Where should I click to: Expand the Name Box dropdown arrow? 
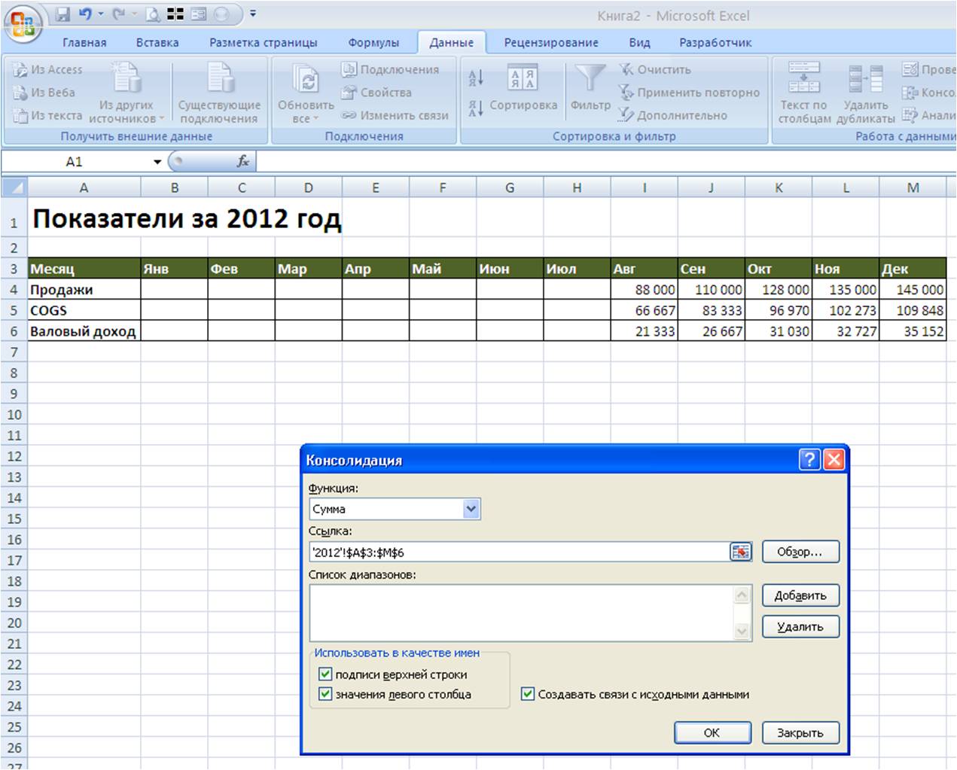point(157,162)
